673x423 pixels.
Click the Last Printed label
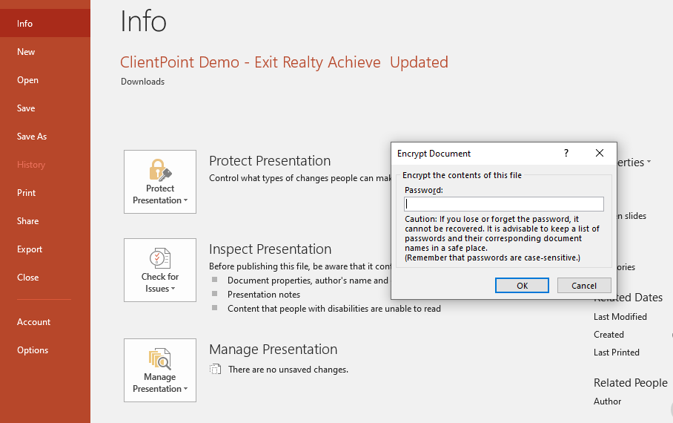pos(617,352)
